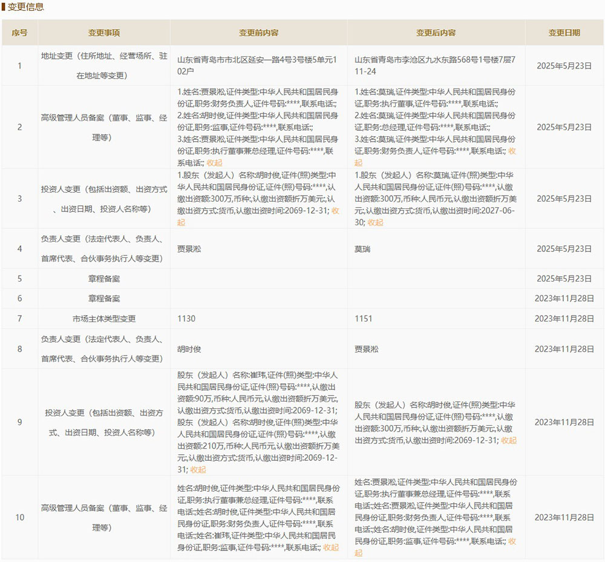Click serial number 10 in last row
Viewport: 605px width, 562px height.
(20, 518)
